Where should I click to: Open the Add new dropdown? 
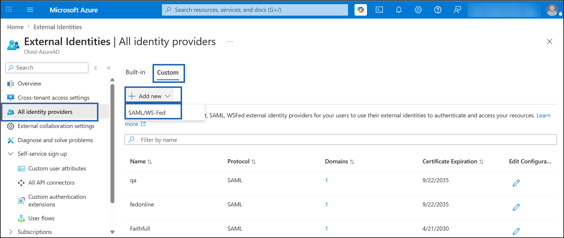(150, 96)
